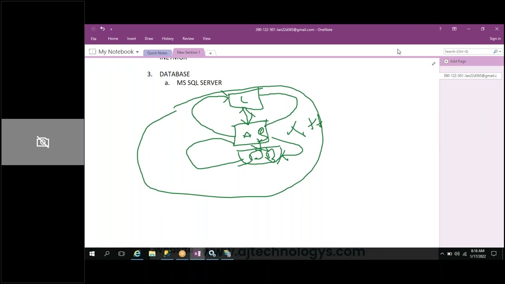This screenshot has width=505, height=284.
Task: Click the OneNote taskbar icon
Action: tap(197, 254)
